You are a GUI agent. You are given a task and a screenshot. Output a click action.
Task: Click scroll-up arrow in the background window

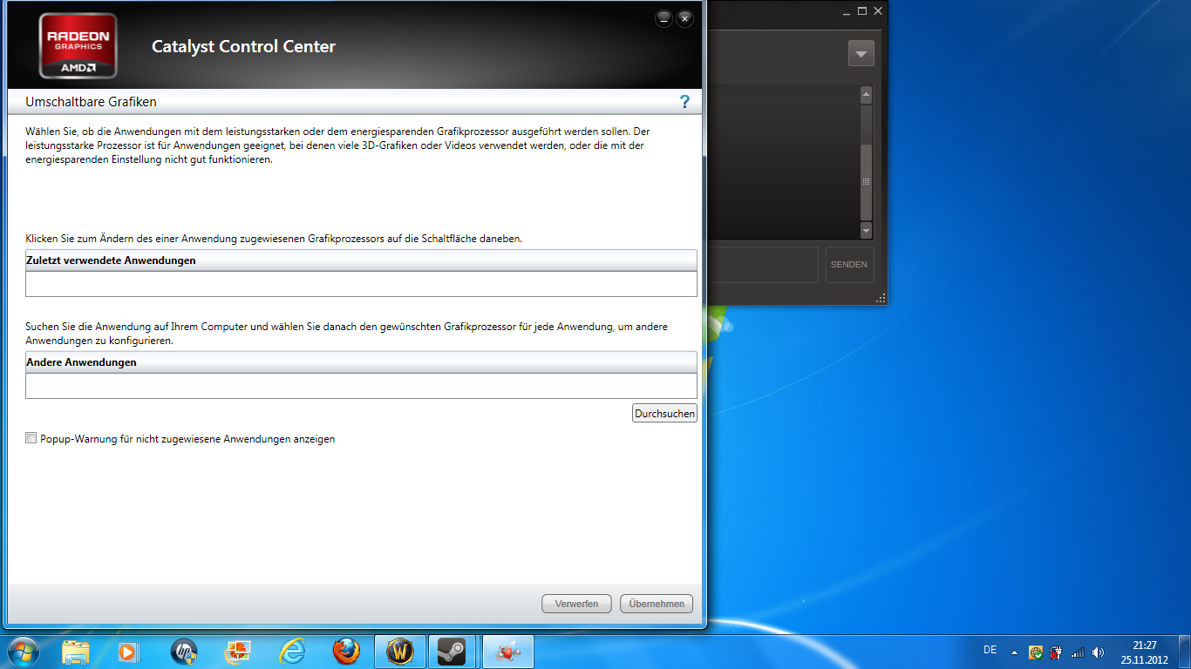point(866,95)
